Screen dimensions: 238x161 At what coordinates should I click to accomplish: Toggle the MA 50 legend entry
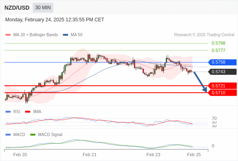tap(73, 35)
